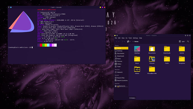
Task: Expand the breadcrumb arrow before Home
Action: [x=133, y=42]
